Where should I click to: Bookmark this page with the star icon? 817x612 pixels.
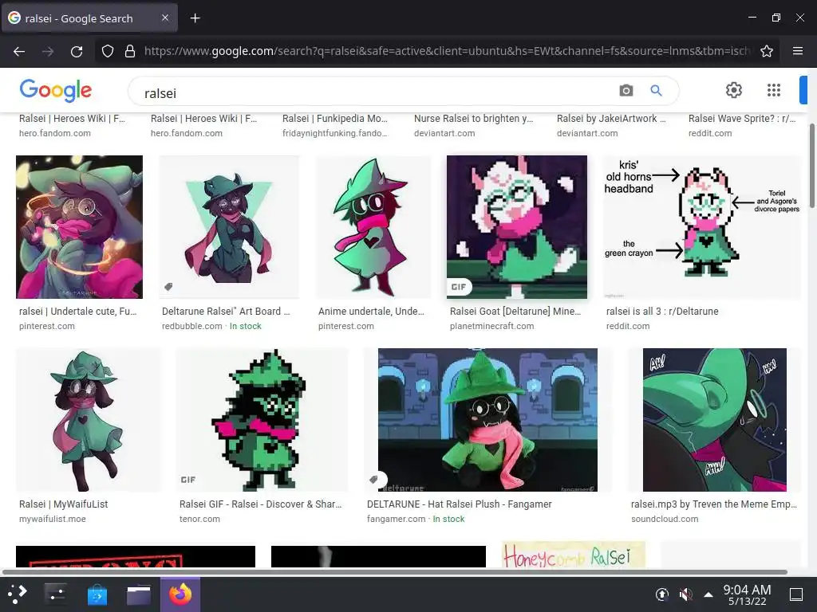click(x=767, y=51)
